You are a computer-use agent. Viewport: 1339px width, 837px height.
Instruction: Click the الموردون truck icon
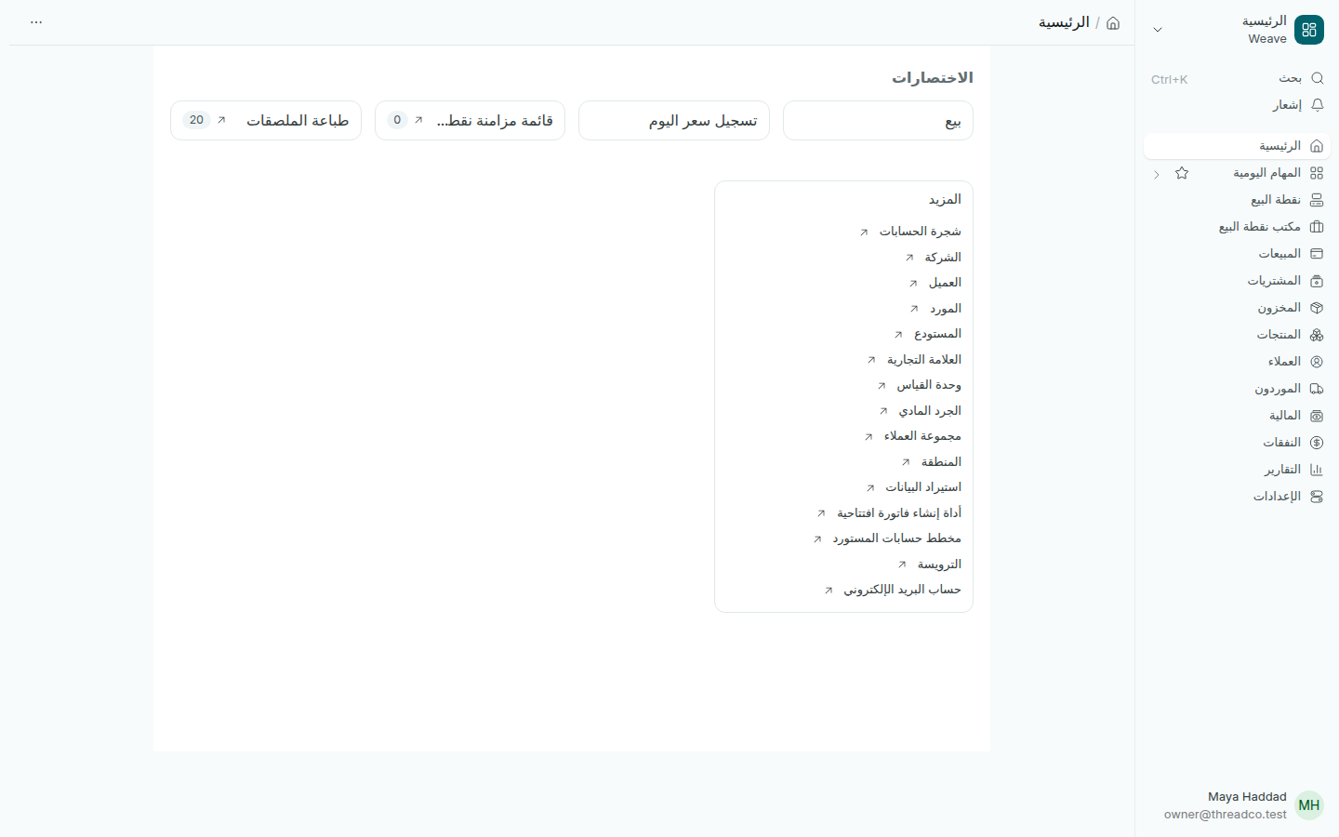tap(1317, 389)
